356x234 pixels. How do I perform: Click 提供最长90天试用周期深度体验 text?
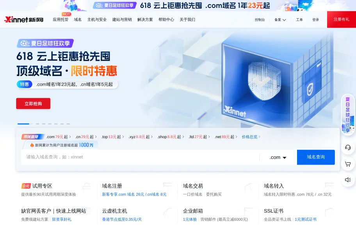(48, 194)
